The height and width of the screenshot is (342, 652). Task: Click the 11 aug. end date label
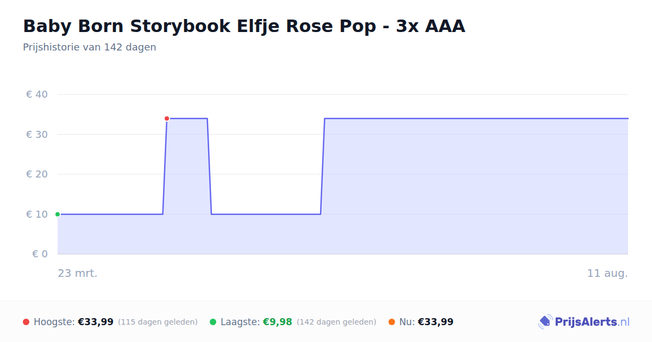(607, 274)
